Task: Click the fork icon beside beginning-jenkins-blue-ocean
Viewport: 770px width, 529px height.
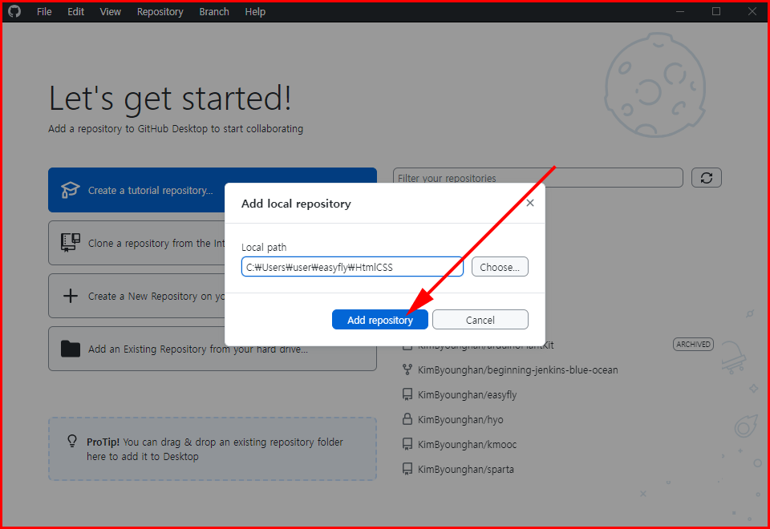Action: [x=407, y=369]
